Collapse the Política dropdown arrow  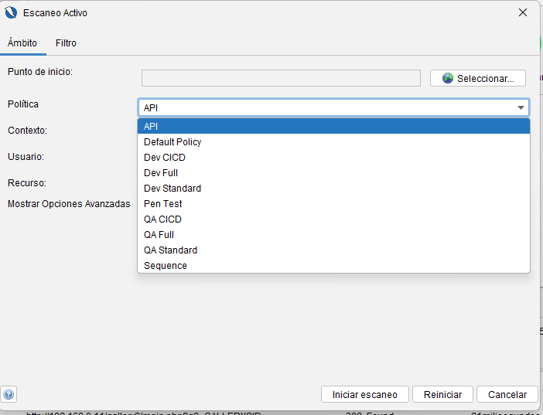(x=521, y=108)
